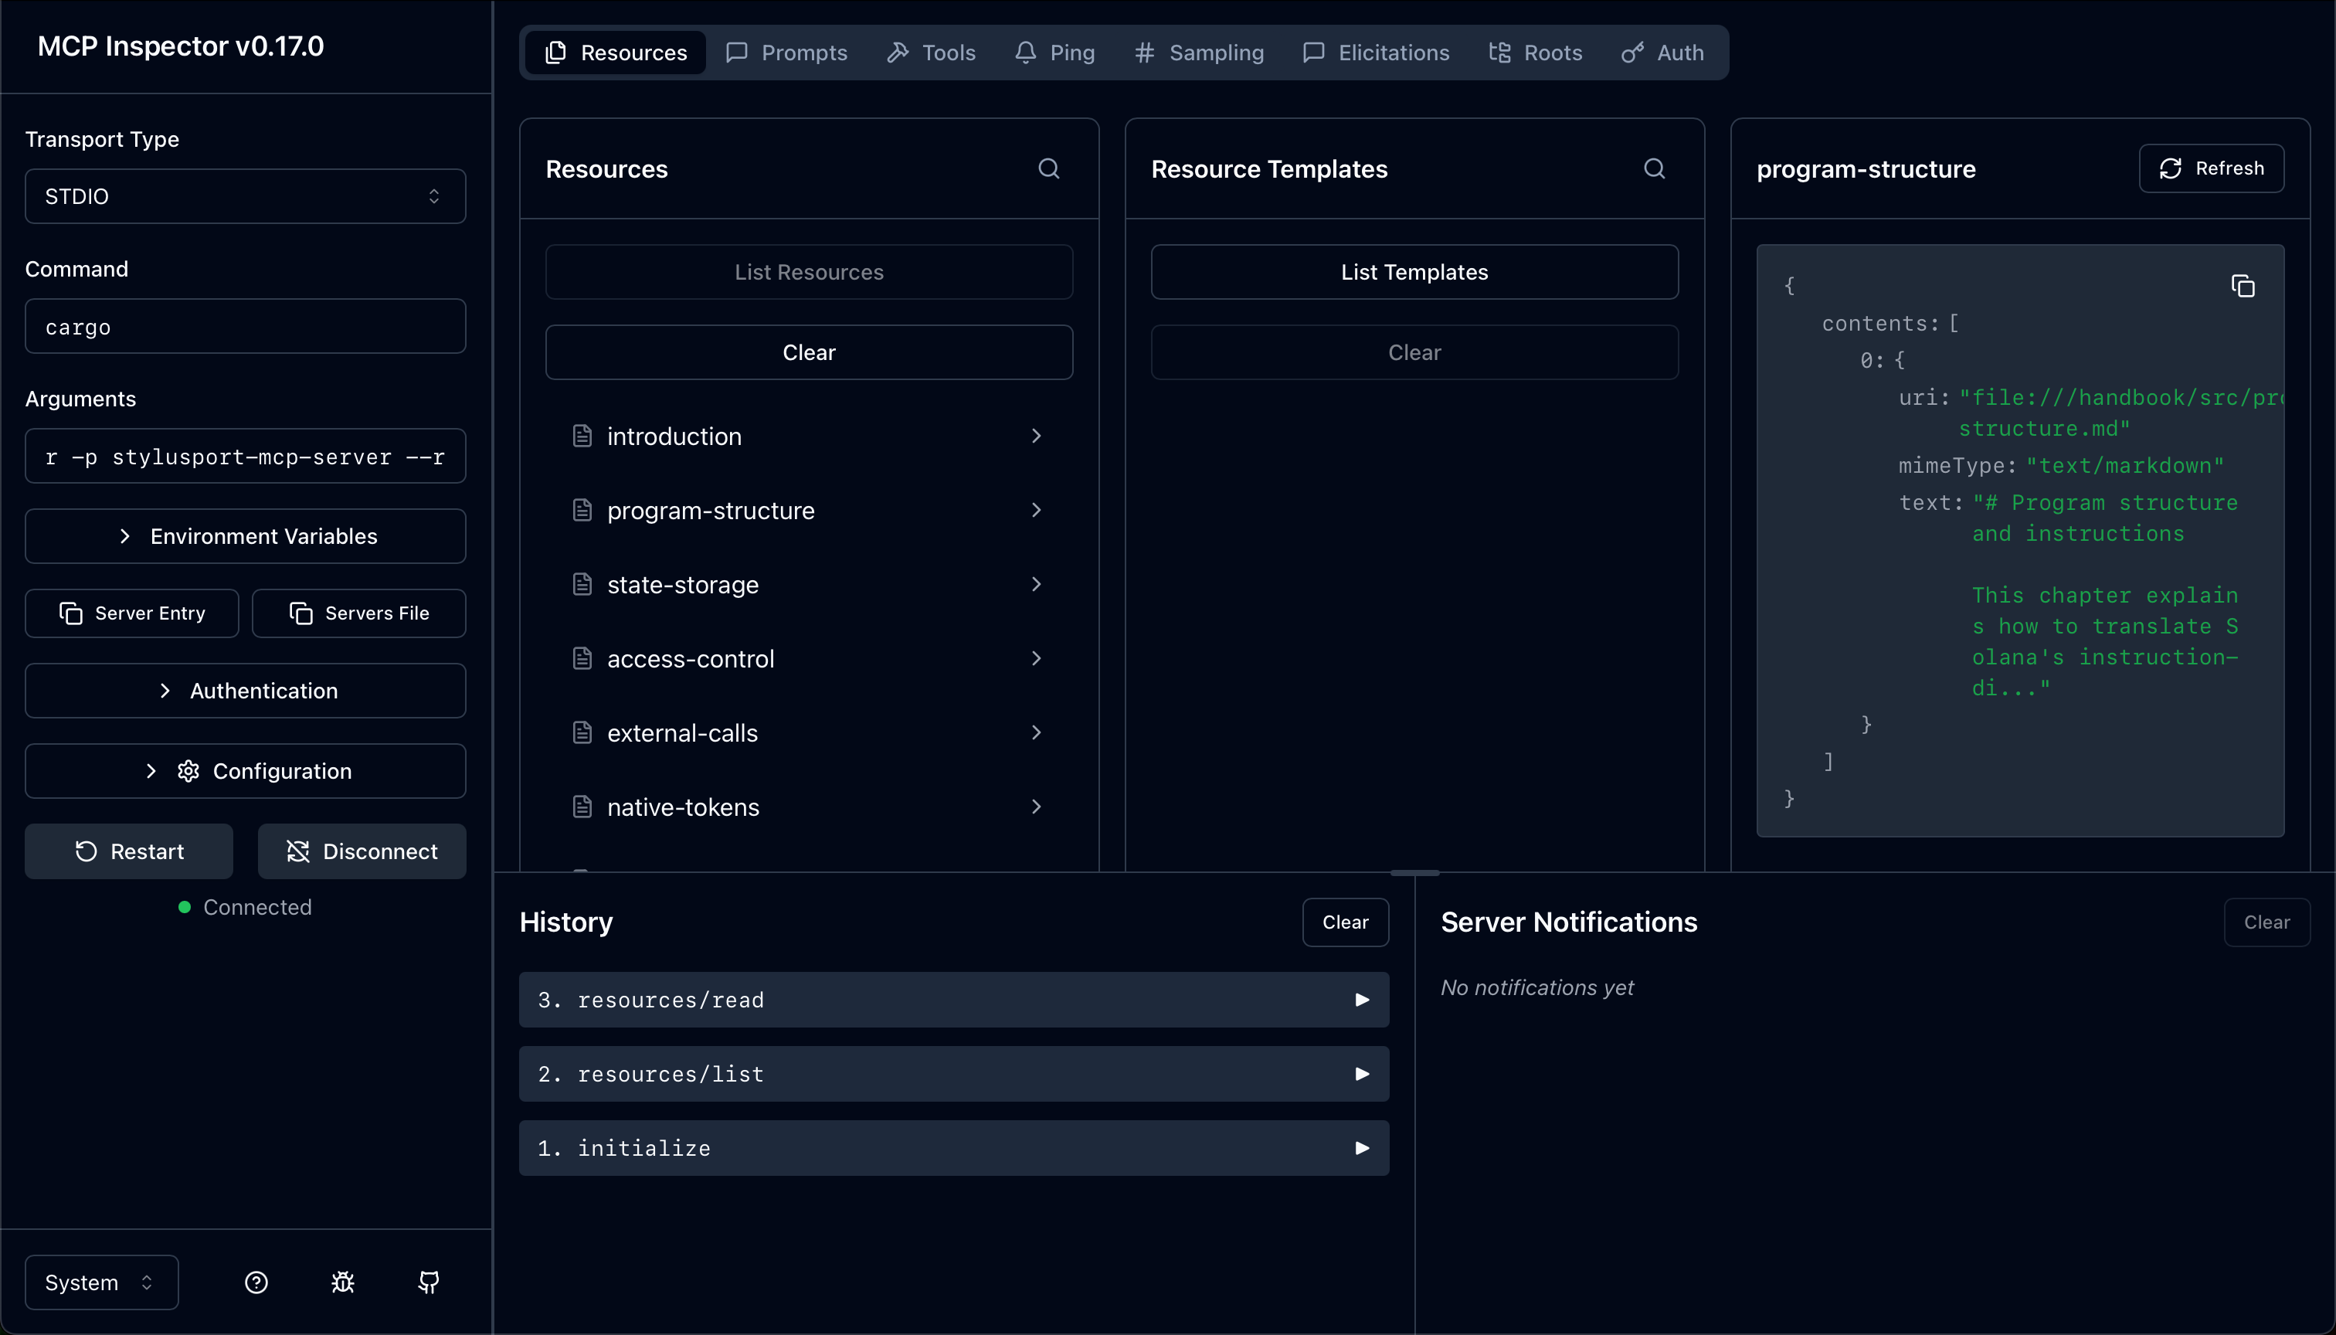2336x1335 pixels.
Task: Click the List Templates button
Action: click(1414, 272)
